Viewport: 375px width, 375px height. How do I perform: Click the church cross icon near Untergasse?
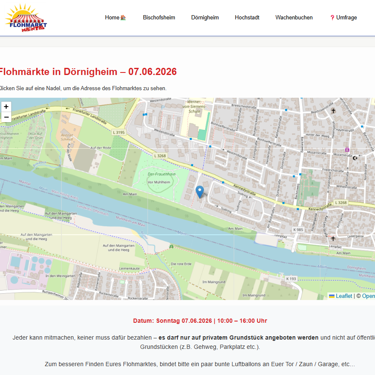coord(333,238)
